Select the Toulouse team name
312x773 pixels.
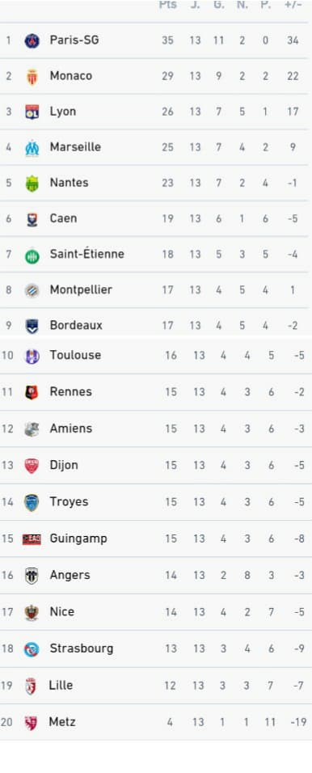(x=75, y=355)
